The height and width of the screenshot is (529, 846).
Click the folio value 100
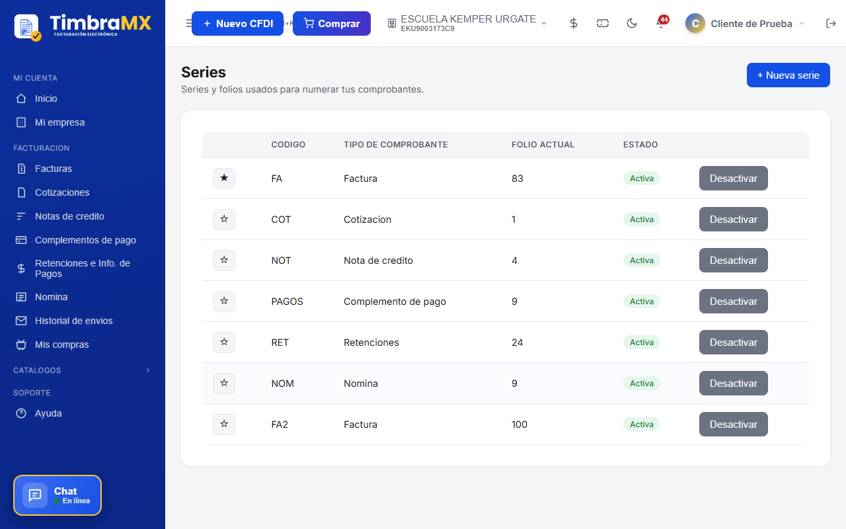point(519,425)
